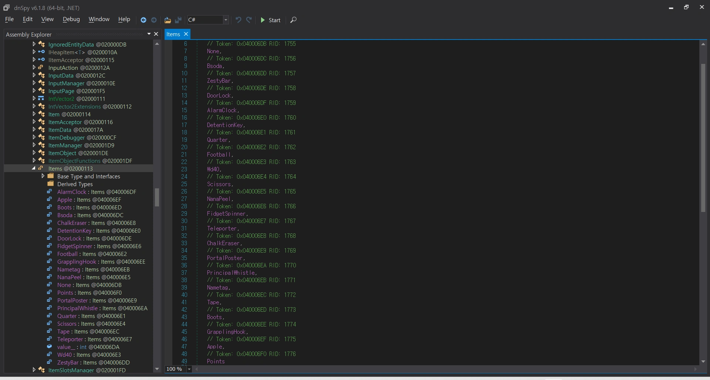The height and width of the screenshot is (380, 710).
Task: Close the Assembly Explorer panel
Action: [x=156, y=34]
